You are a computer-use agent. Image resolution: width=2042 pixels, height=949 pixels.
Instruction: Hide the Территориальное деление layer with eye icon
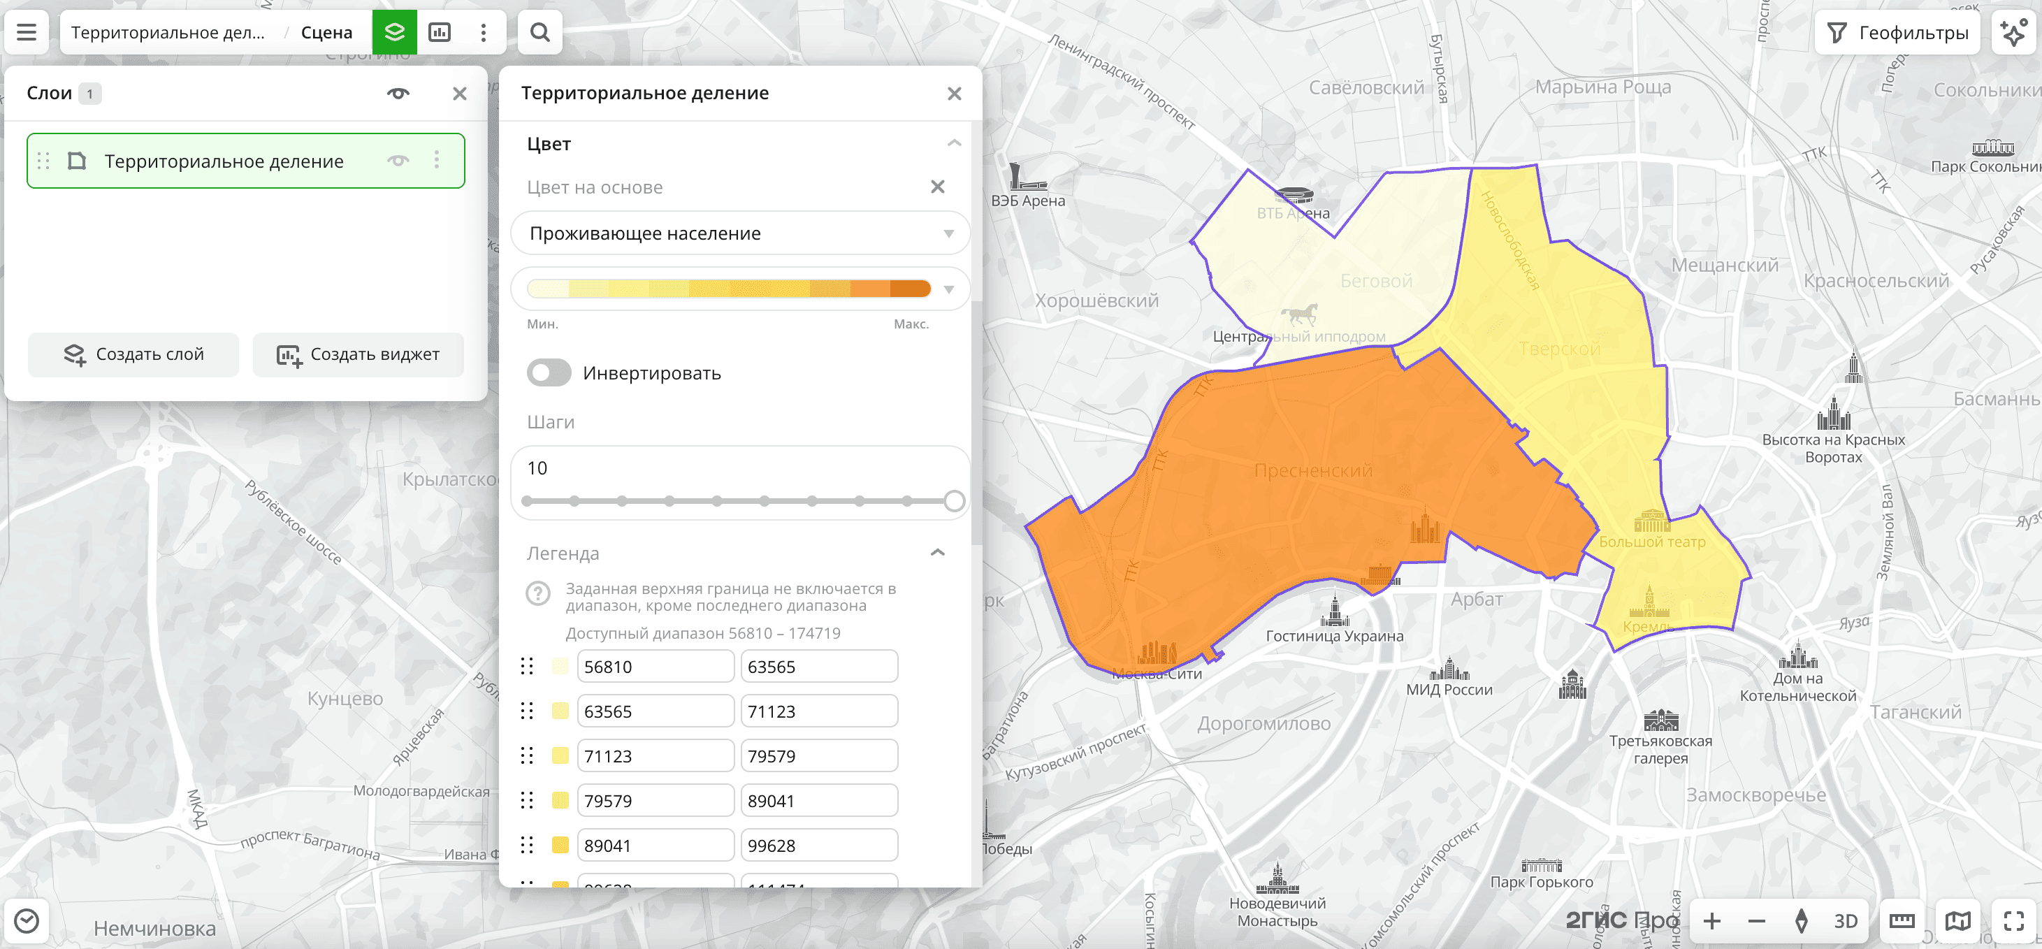[398, 161]
